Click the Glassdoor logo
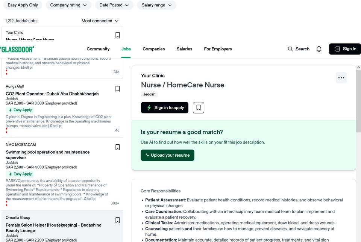The width and height of the screenshot is (361, 242). click(17, 49)
